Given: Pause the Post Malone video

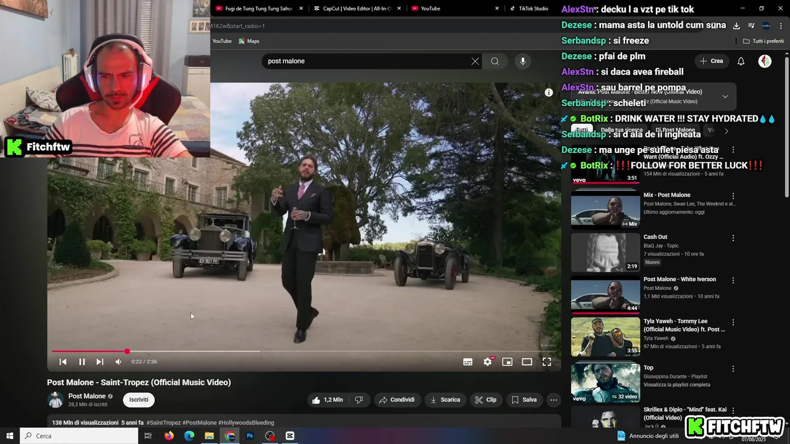Looking at the screenshot, I should pos(81,362).
